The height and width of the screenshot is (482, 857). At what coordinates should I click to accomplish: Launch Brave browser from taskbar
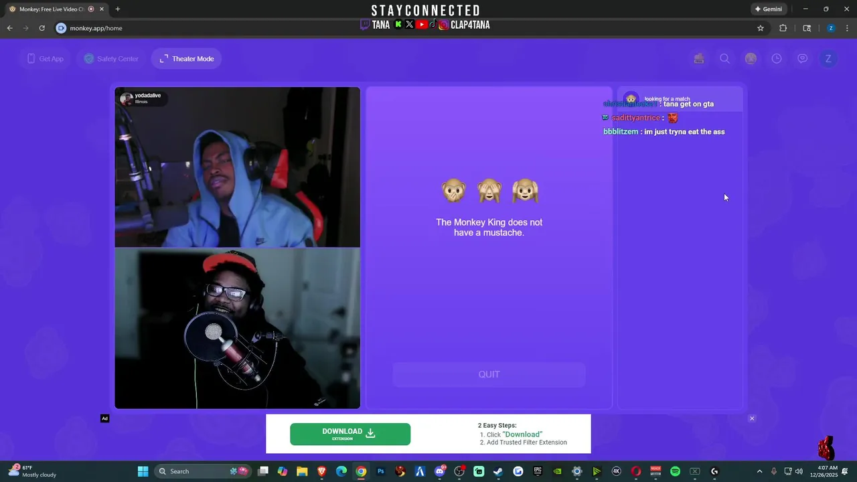pos(322,471)
